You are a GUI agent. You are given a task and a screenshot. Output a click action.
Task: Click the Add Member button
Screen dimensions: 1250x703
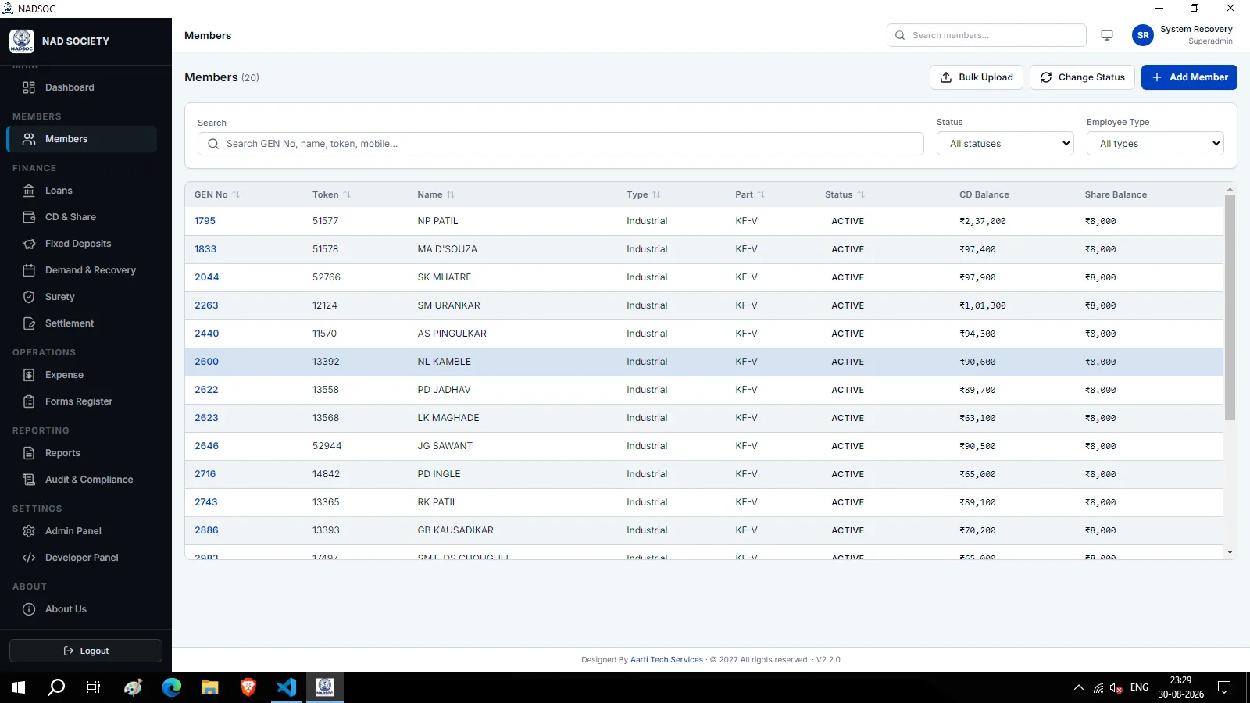(1189, 77)
